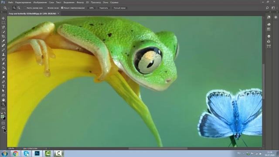
Task: Open the Окно menu
Action: 105,3
